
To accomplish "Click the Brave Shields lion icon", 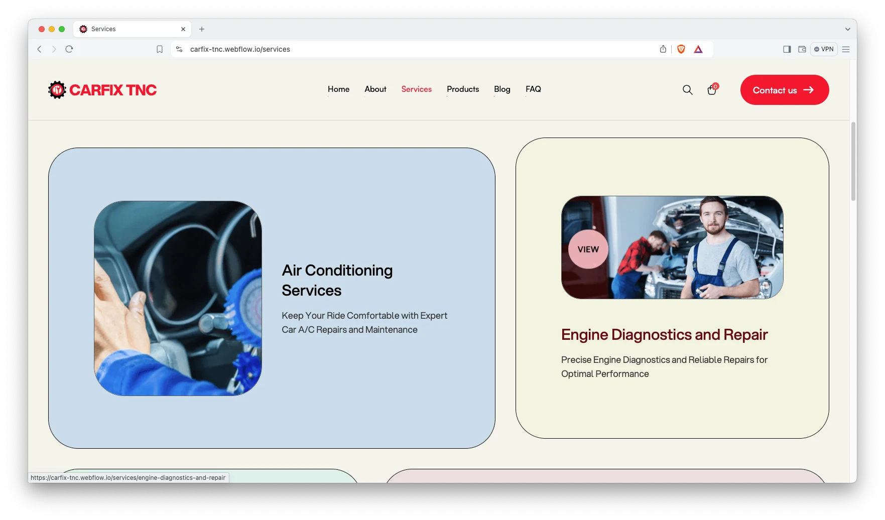I will tap(681, 49).
